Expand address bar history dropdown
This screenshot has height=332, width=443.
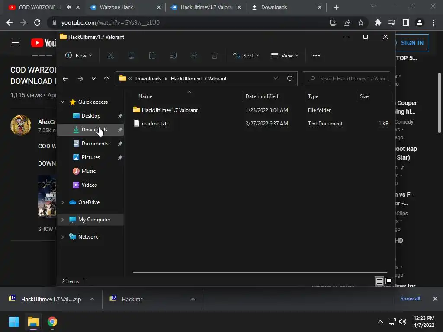276,79
